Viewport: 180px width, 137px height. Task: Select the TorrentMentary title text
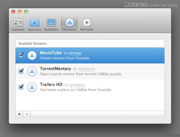coord(55,69)
